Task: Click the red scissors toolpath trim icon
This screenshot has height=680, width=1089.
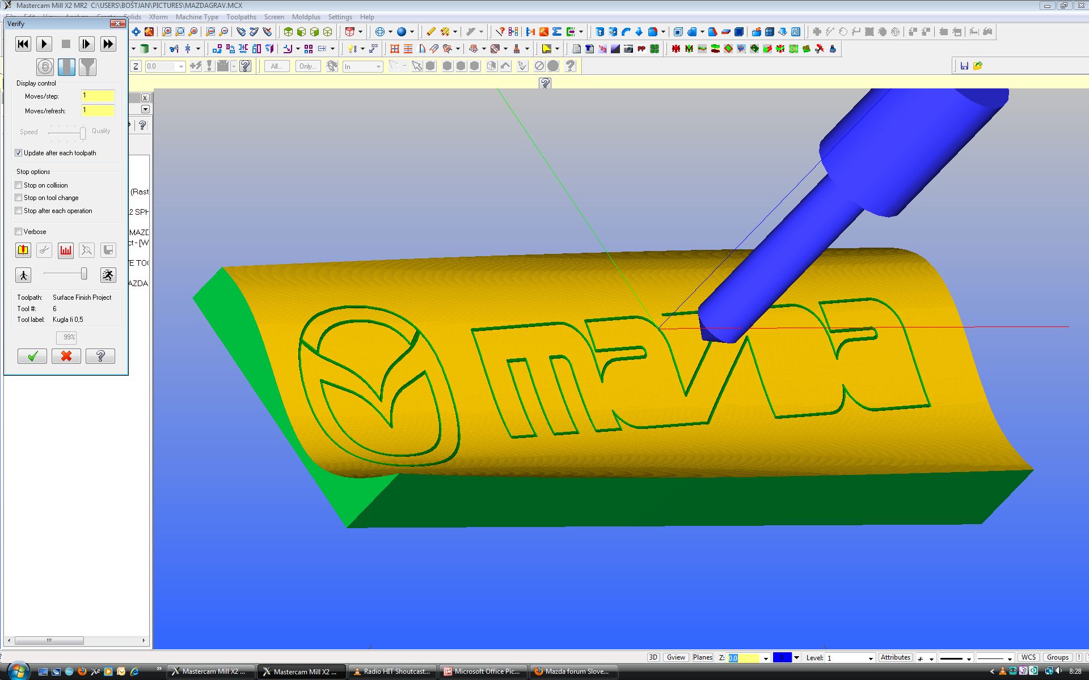Action: point(820,49)
